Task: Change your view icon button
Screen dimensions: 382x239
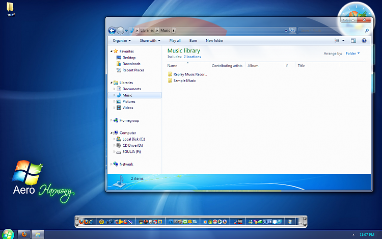Action: (x=337, y=41)
